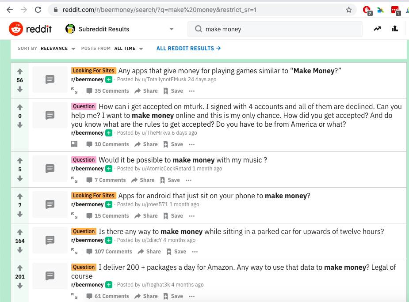
Task: Expand the Subreddit Results navigation dropdown
Action: (172, 29)
